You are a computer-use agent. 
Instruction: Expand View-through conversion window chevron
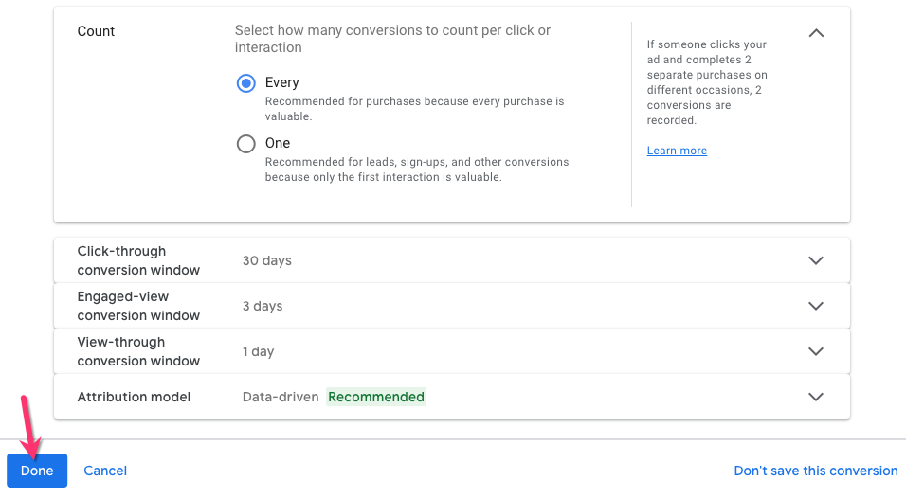[816, 351]
